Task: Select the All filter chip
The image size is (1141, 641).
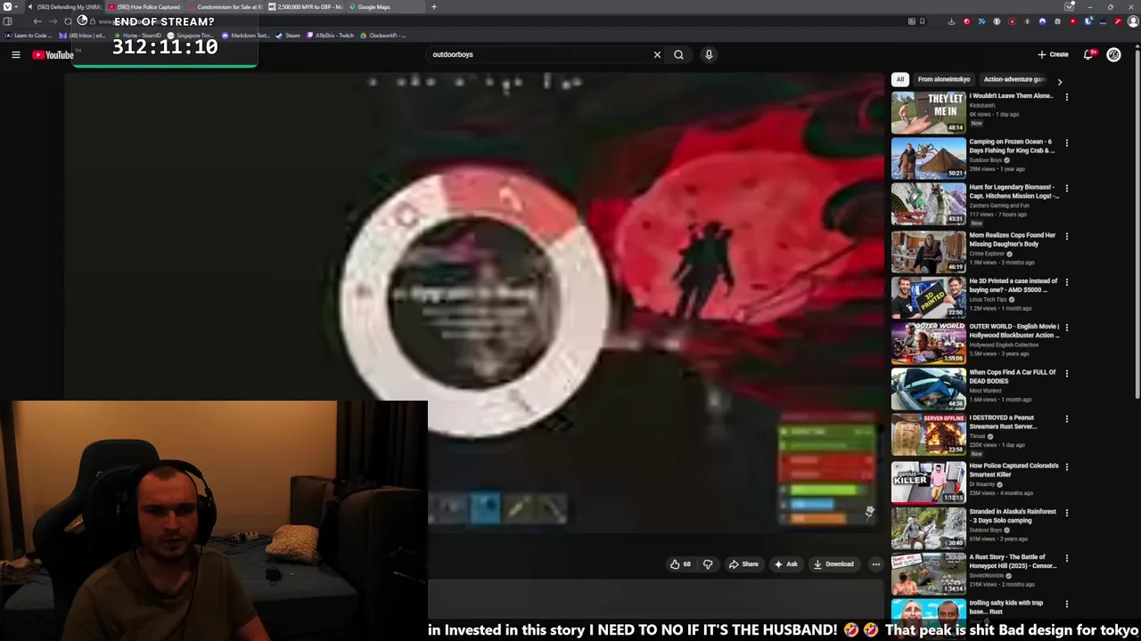Action: [900, 79]
